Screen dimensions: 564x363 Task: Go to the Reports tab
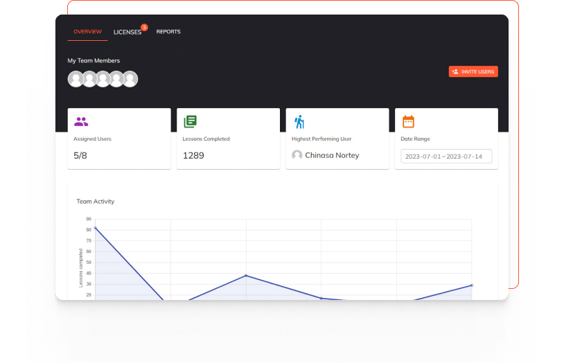(x=168, y=32)
